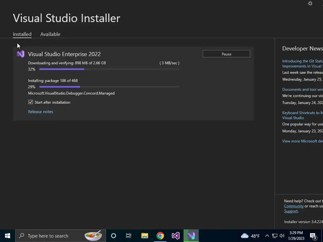Click the Visual Studio Enterprise 2022 logo icon
The width and height of the screenshot is (323, 242).
pos(21,54)
